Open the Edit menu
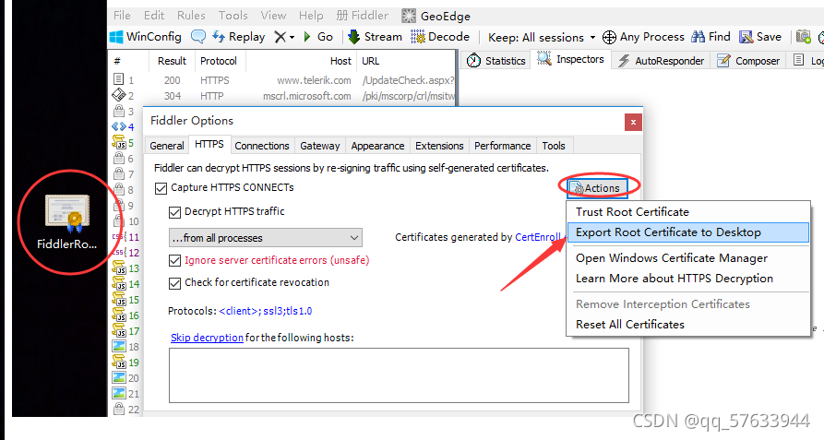Viewport: 824px width, 440px height. click(154, 16)
